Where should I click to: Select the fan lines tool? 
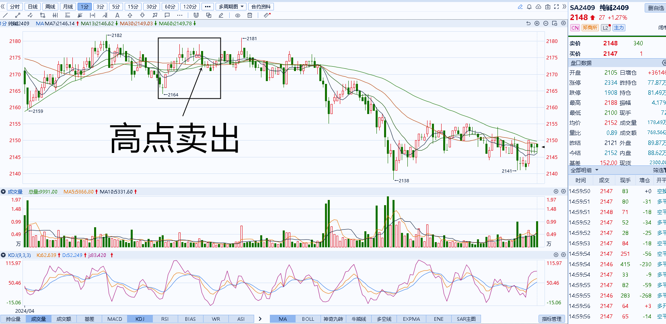(x=80, y=15)
